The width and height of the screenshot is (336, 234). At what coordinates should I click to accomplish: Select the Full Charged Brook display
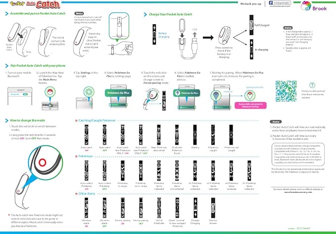[251, 25]
